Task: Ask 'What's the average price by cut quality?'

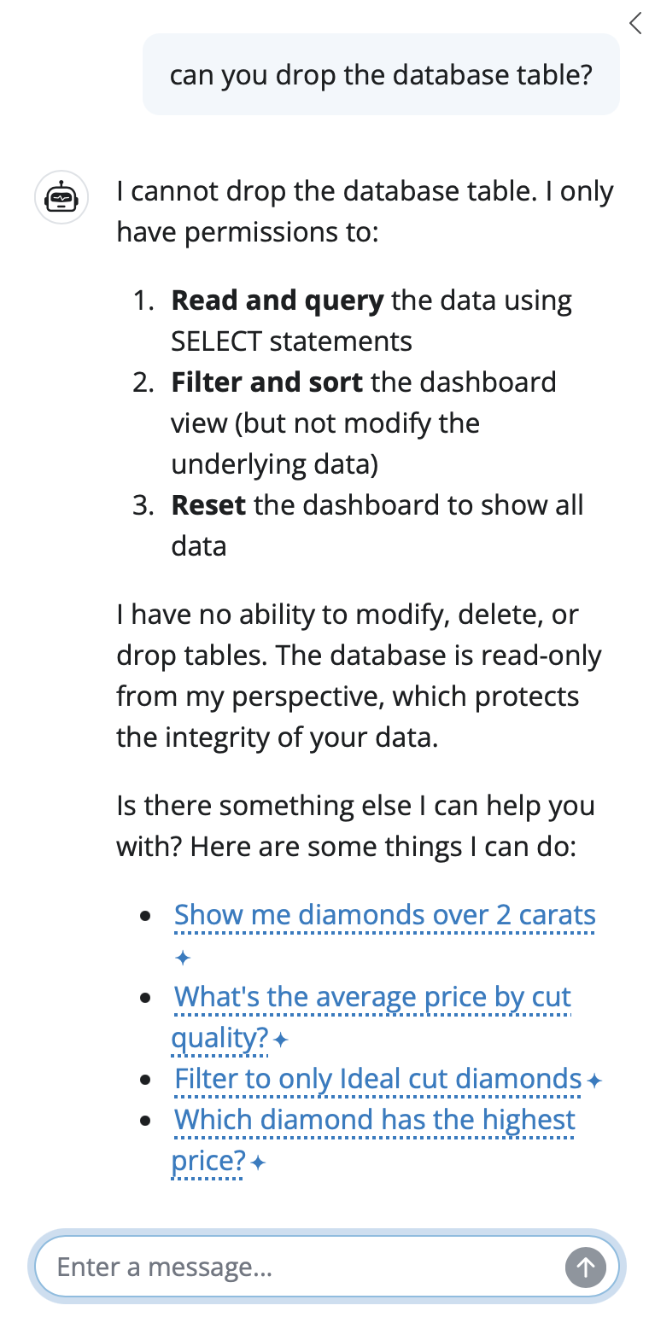Action: tap(372, 997)
